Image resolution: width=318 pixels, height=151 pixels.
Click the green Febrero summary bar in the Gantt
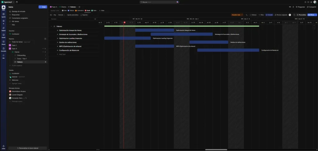point(181,26)
